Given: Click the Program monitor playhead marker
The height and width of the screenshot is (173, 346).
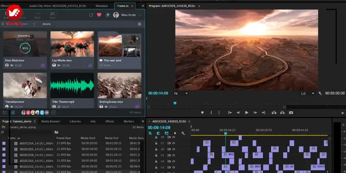Looking at the screenshot, I should [175, 103].
